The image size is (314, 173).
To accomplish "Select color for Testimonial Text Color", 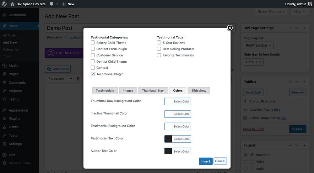I will (178, 139).
